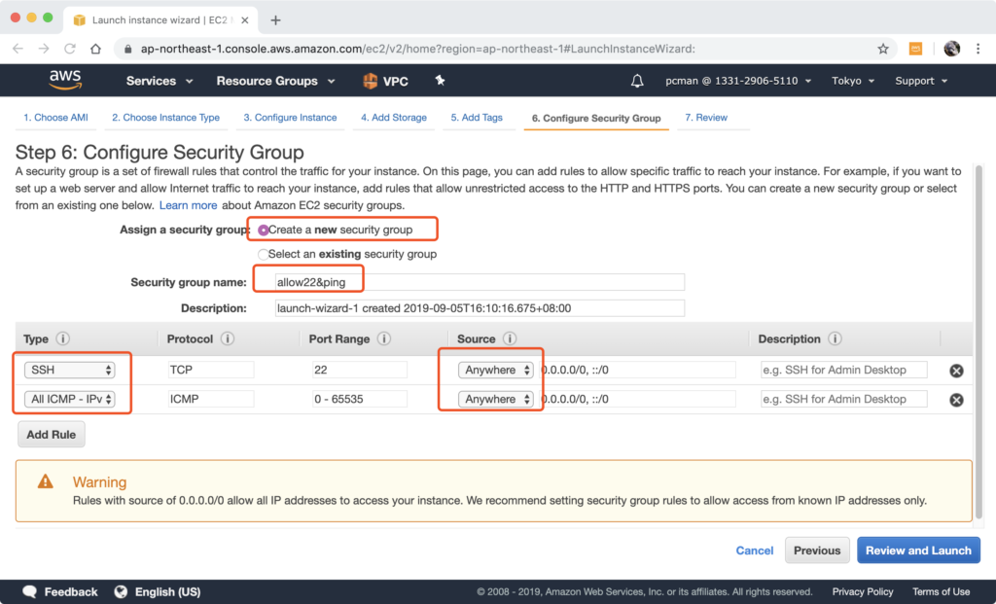Screen dimensions: 996x604
Task: Click the Port Range info icon
Action: (x=383, y=338)
